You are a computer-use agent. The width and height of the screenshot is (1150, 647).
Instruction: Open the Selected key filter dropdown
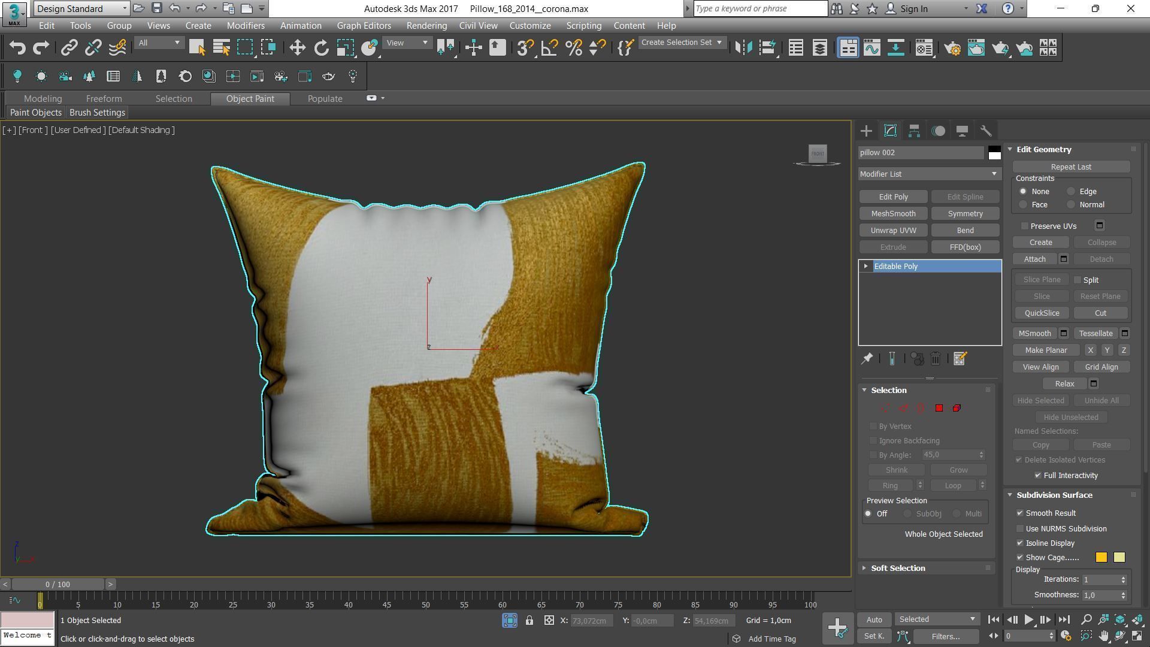pos(936,619)
